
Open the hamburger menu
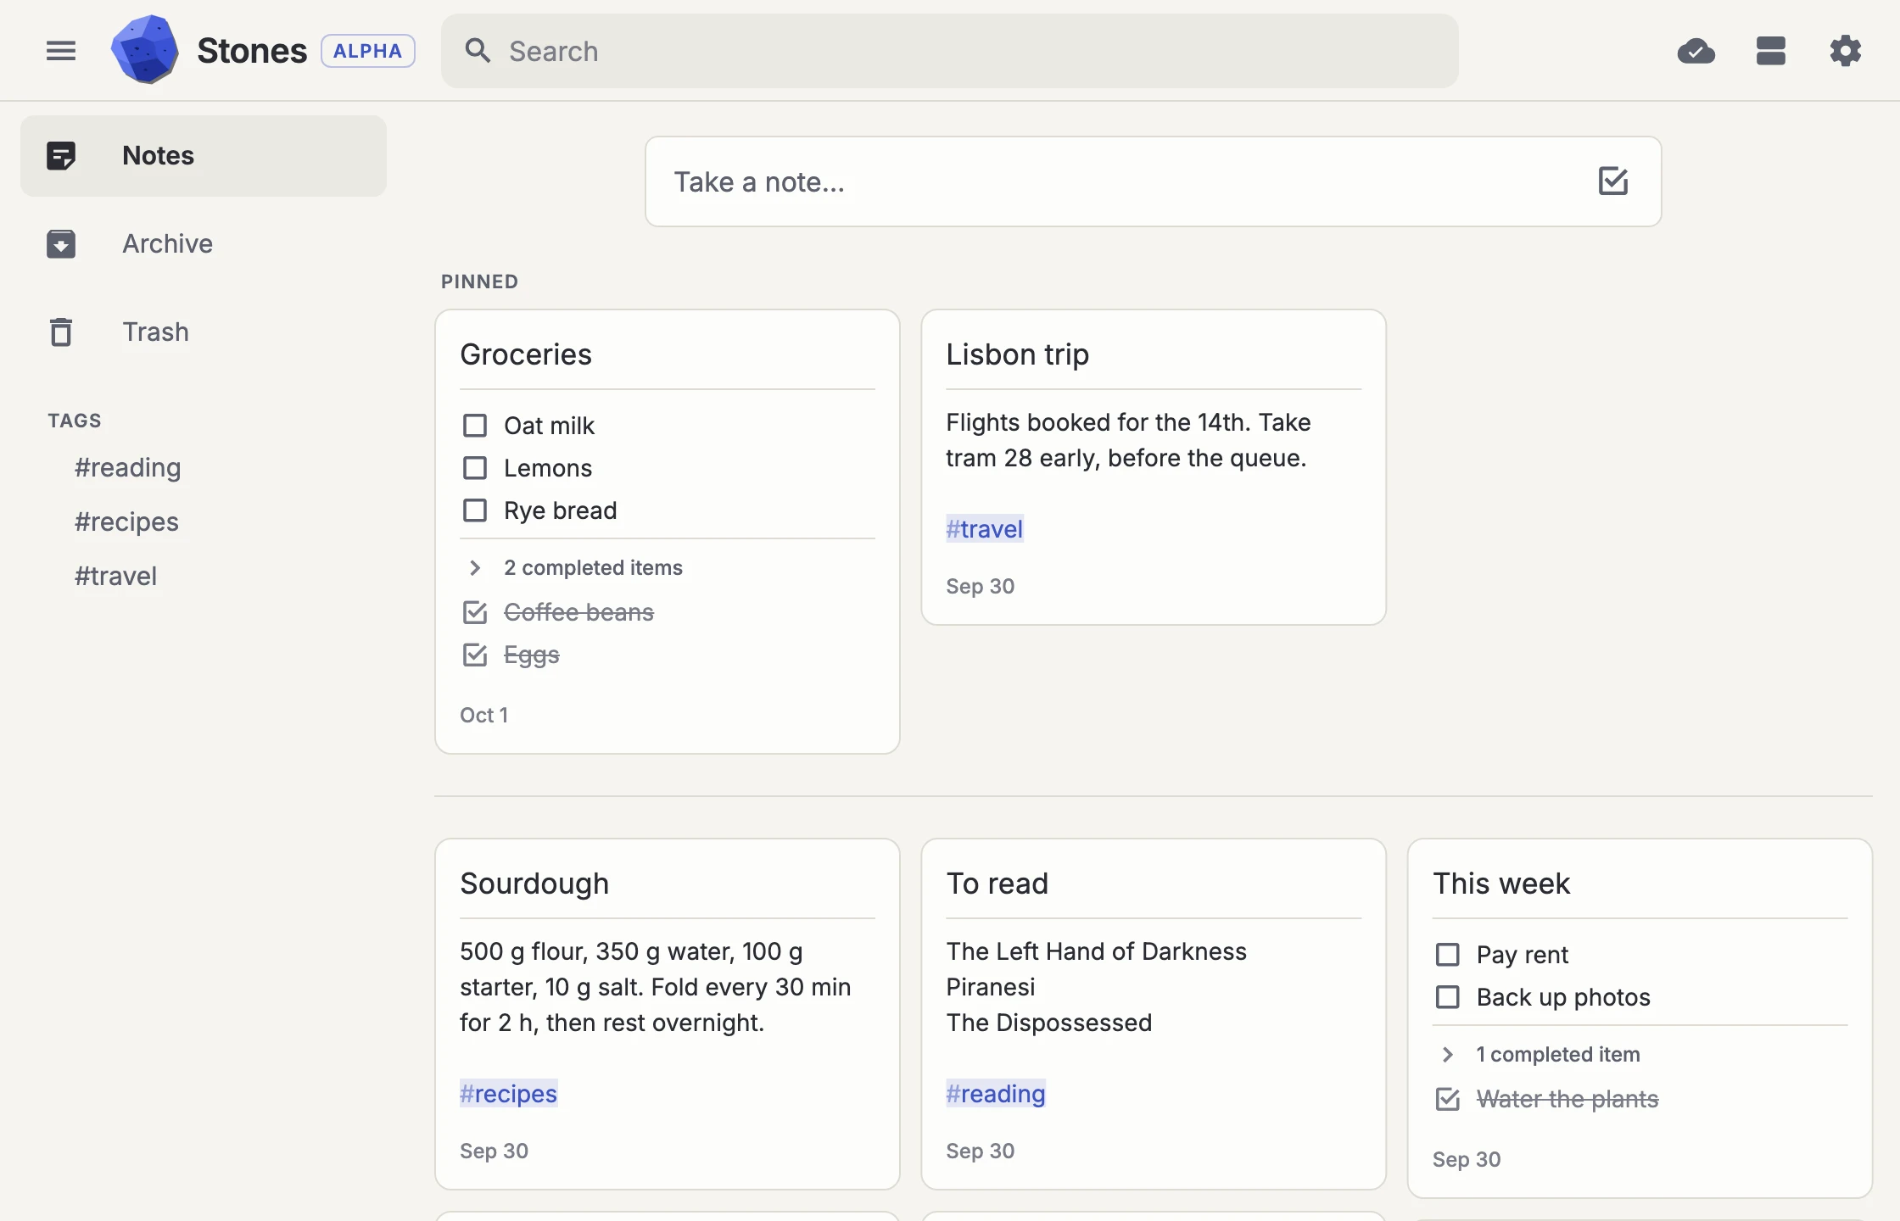61,51
